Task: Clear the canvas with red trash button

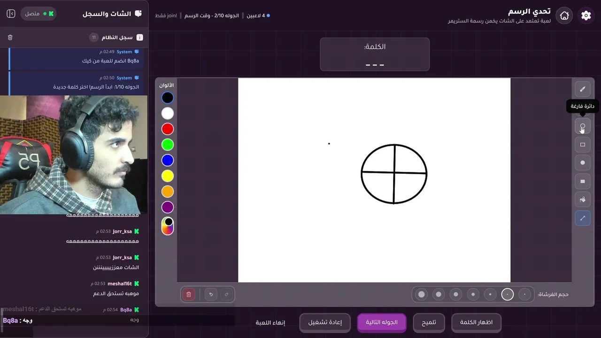Action: tap(189, 294)
